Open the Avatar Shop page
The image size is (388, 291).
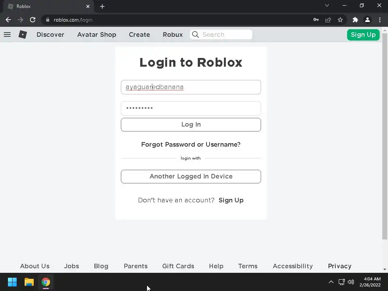97,34
